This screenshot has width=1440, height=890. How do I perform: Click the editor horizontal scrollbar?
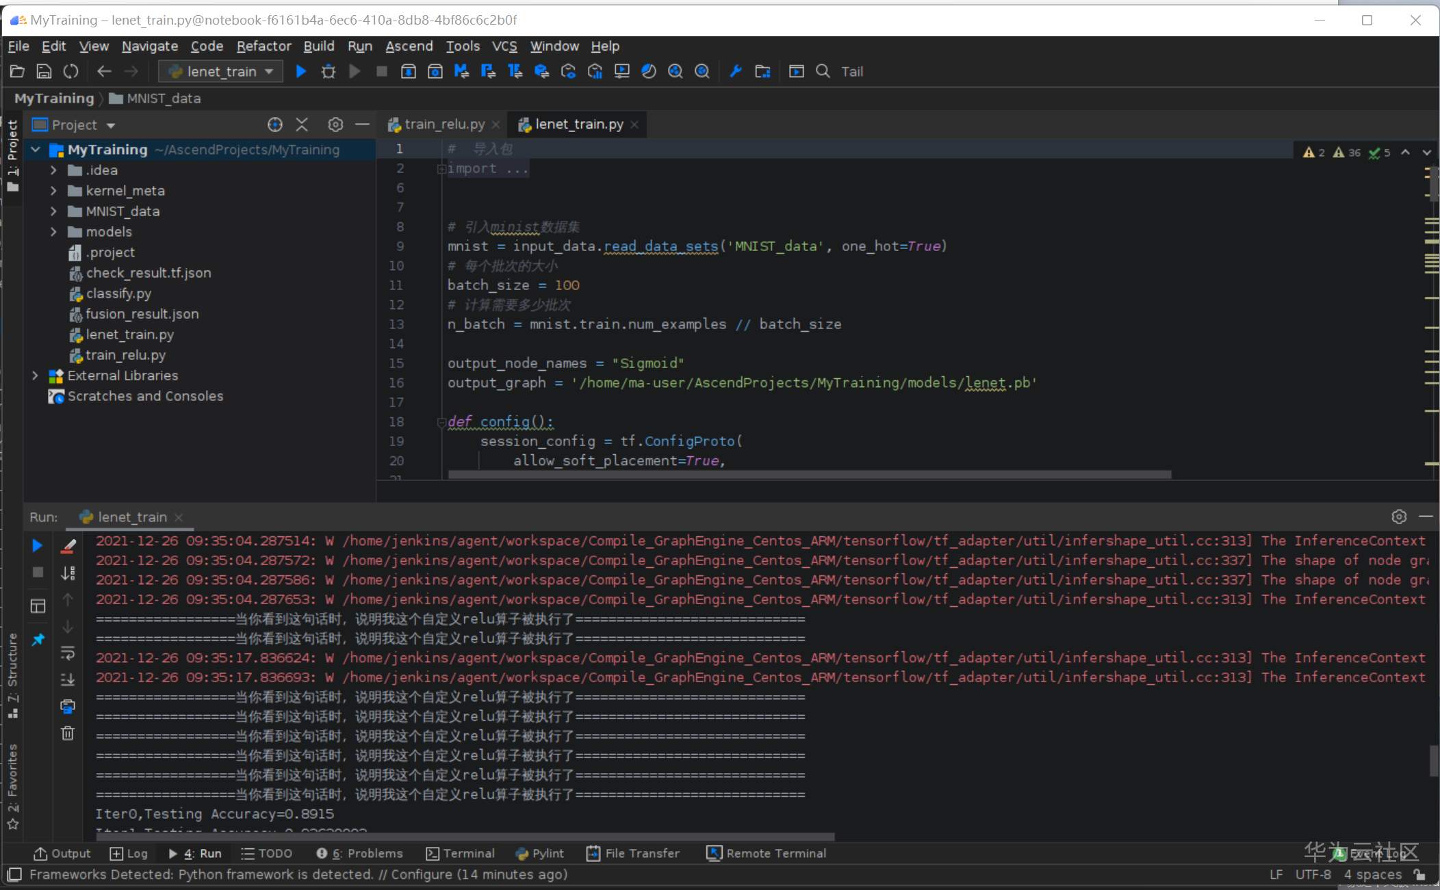pos(808,474)
